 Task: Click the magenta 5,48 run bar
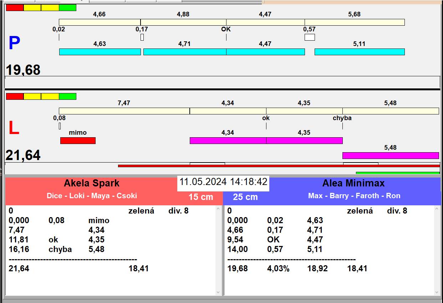[390, 155]
